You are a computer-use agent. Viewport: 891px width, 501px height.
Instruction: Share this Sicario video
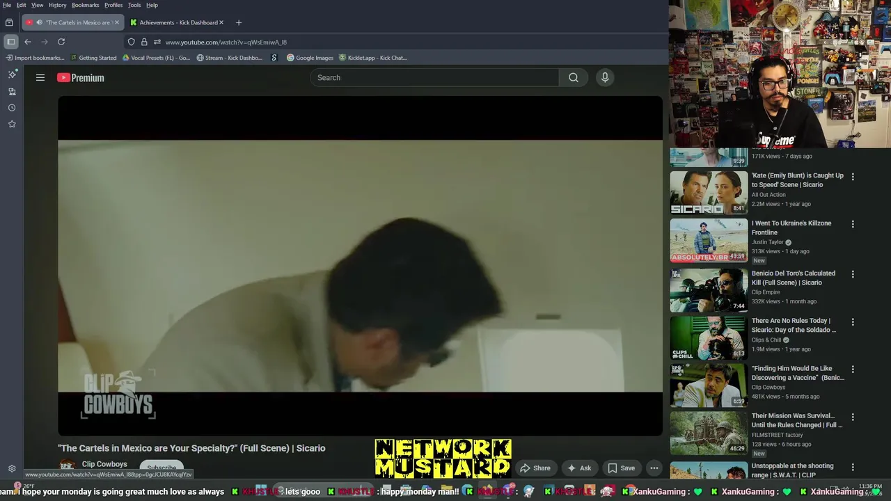point(535,468)
